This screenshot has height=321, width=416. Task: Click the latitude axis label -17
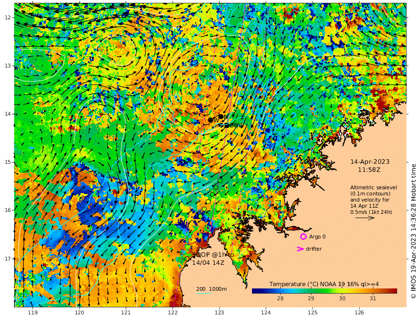(7, 259)
